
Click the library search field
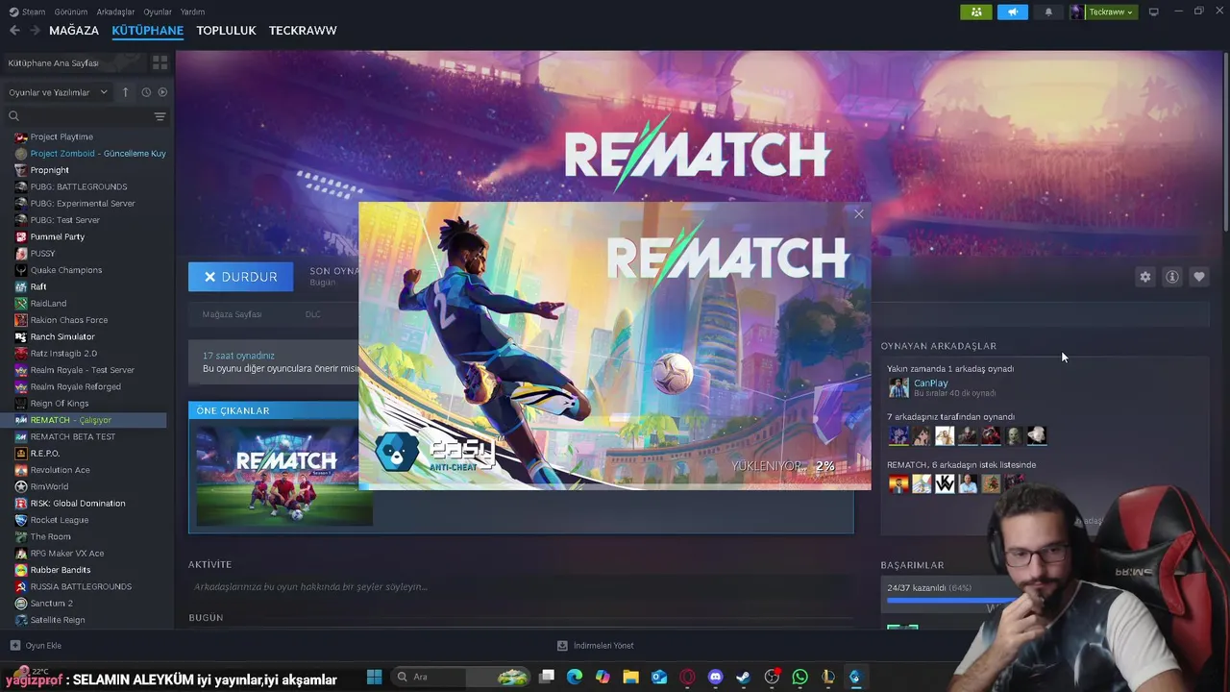77,116
